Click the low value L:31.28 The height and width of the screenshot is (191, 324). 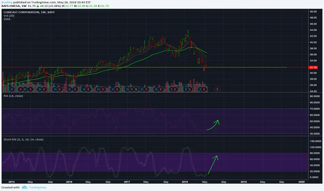pyautogui.click(x=91, y=6)
